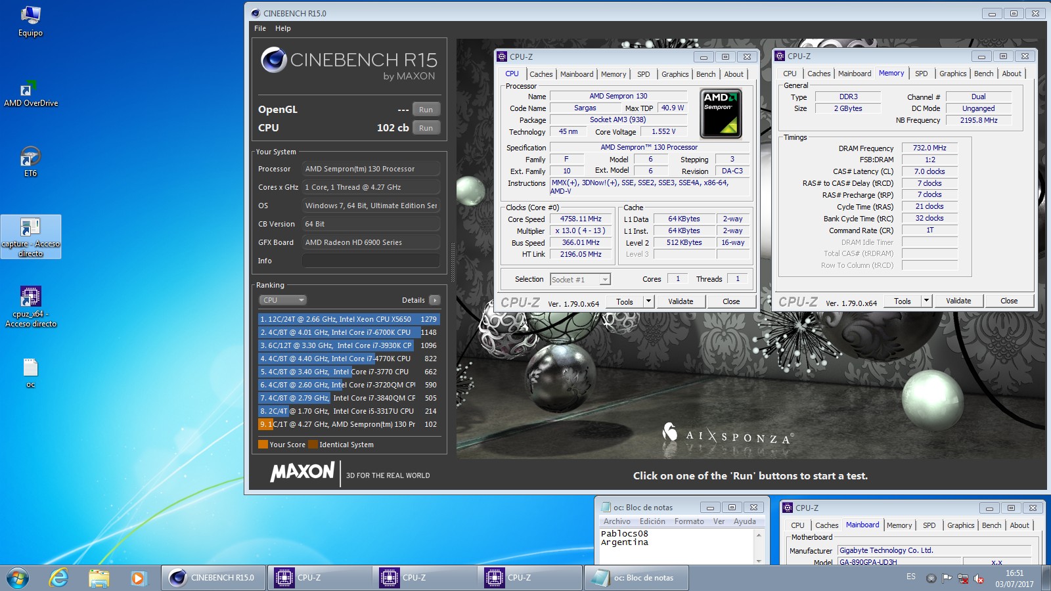
Task: Open the Equipo desktop icon
Action: pos(30,22)
